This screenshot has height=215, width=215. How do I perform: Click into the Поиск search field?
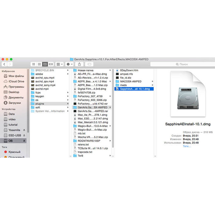[x=183, y=64]
